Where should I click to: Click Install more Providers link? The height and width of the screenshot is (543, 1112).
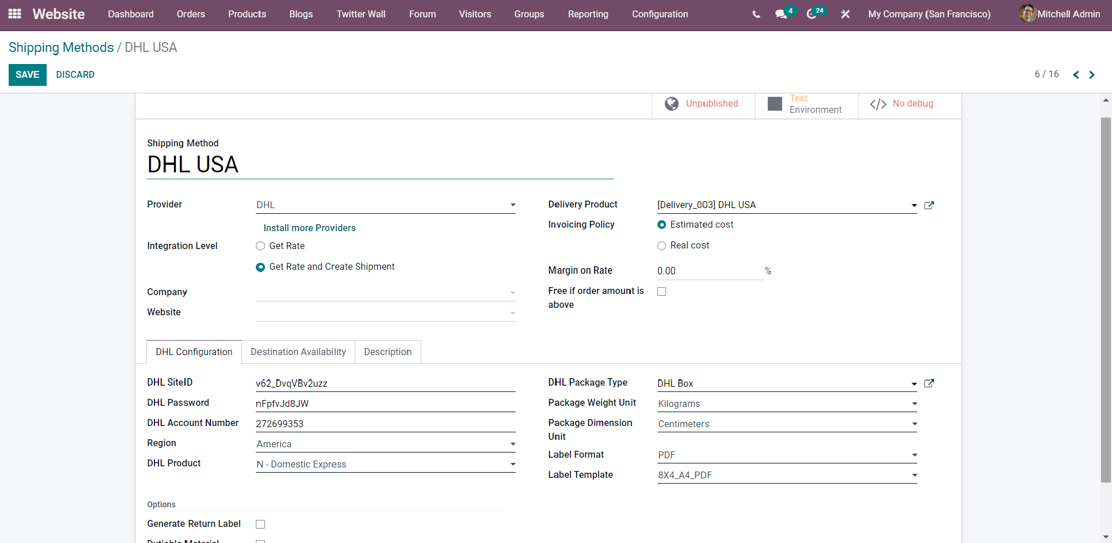(x=309, y=228)
